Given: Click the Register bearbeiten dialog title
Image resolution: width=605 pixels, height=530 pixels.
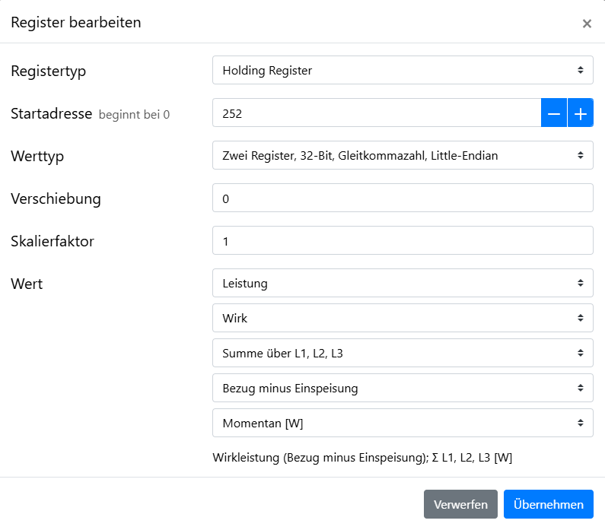Looking at the screenshot, I should pyautogui.click(x=76, y=23).
